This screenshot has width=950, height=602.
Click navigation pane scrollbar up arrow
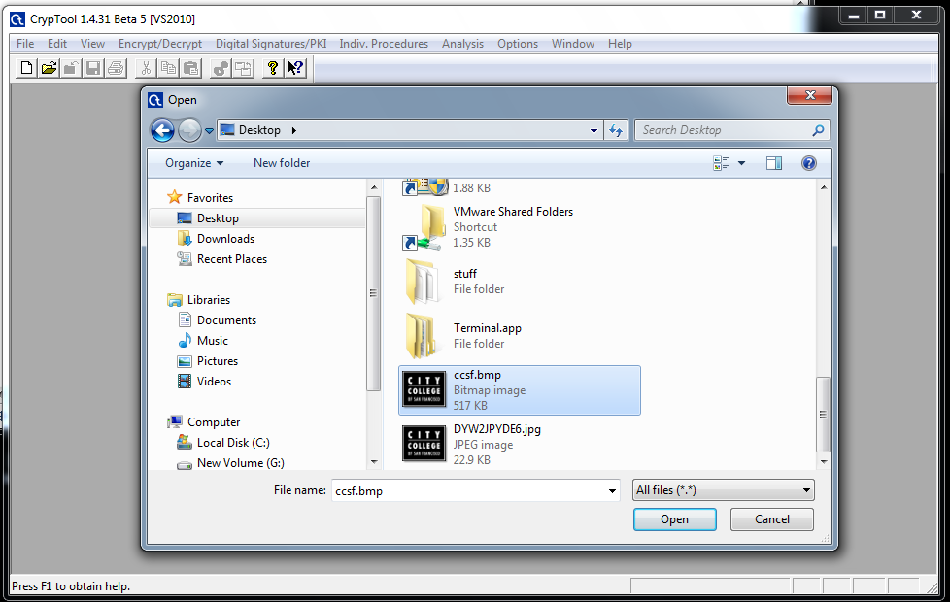click(374, 187)
